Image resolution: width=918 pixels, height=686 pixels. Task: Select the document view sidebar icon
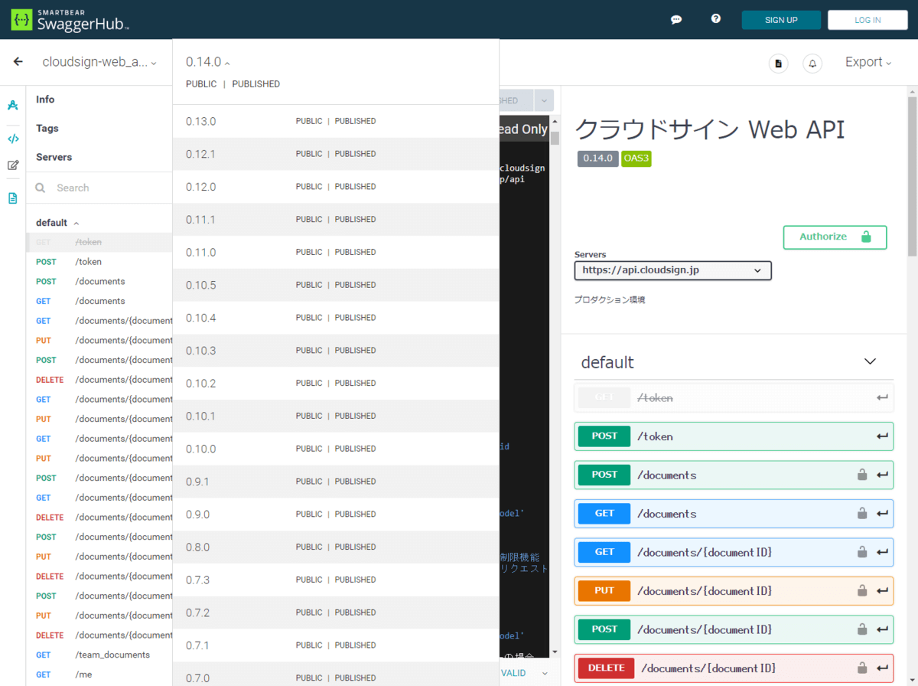pos(13,198)
